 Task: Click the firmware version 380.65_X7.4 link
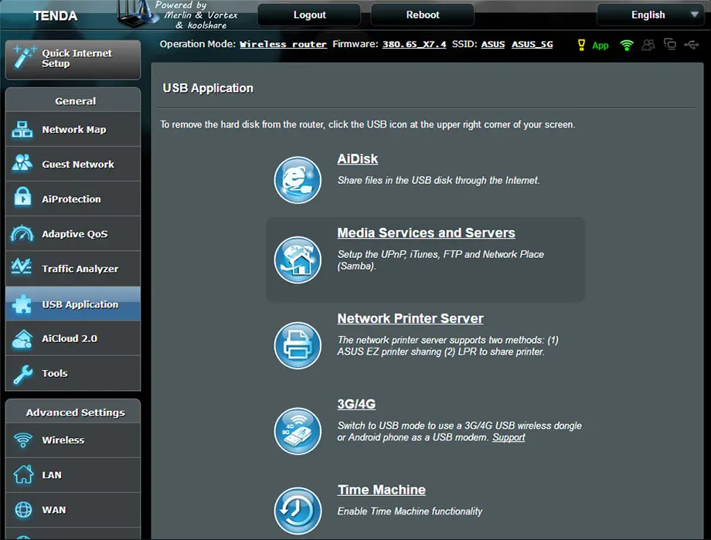coord(414,45)
